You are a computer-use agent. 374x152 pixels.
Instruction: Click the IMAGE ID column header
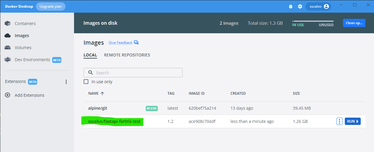pos(197,93)
